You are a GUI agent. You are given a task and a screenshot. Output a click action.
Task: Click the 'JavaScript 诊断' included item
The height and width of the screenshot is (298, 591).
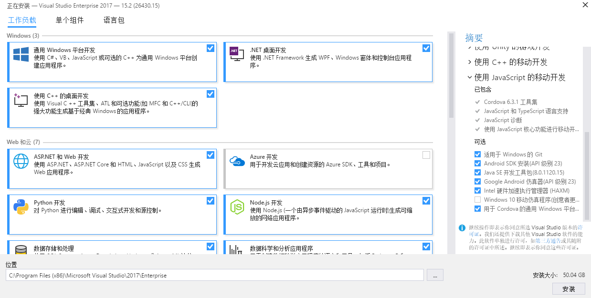click(x=503, y=120)
